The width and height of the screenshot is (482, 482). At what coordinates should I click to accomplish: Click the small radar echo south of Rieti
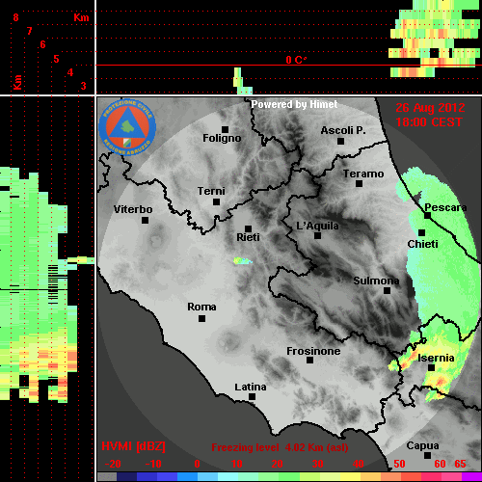243,260
